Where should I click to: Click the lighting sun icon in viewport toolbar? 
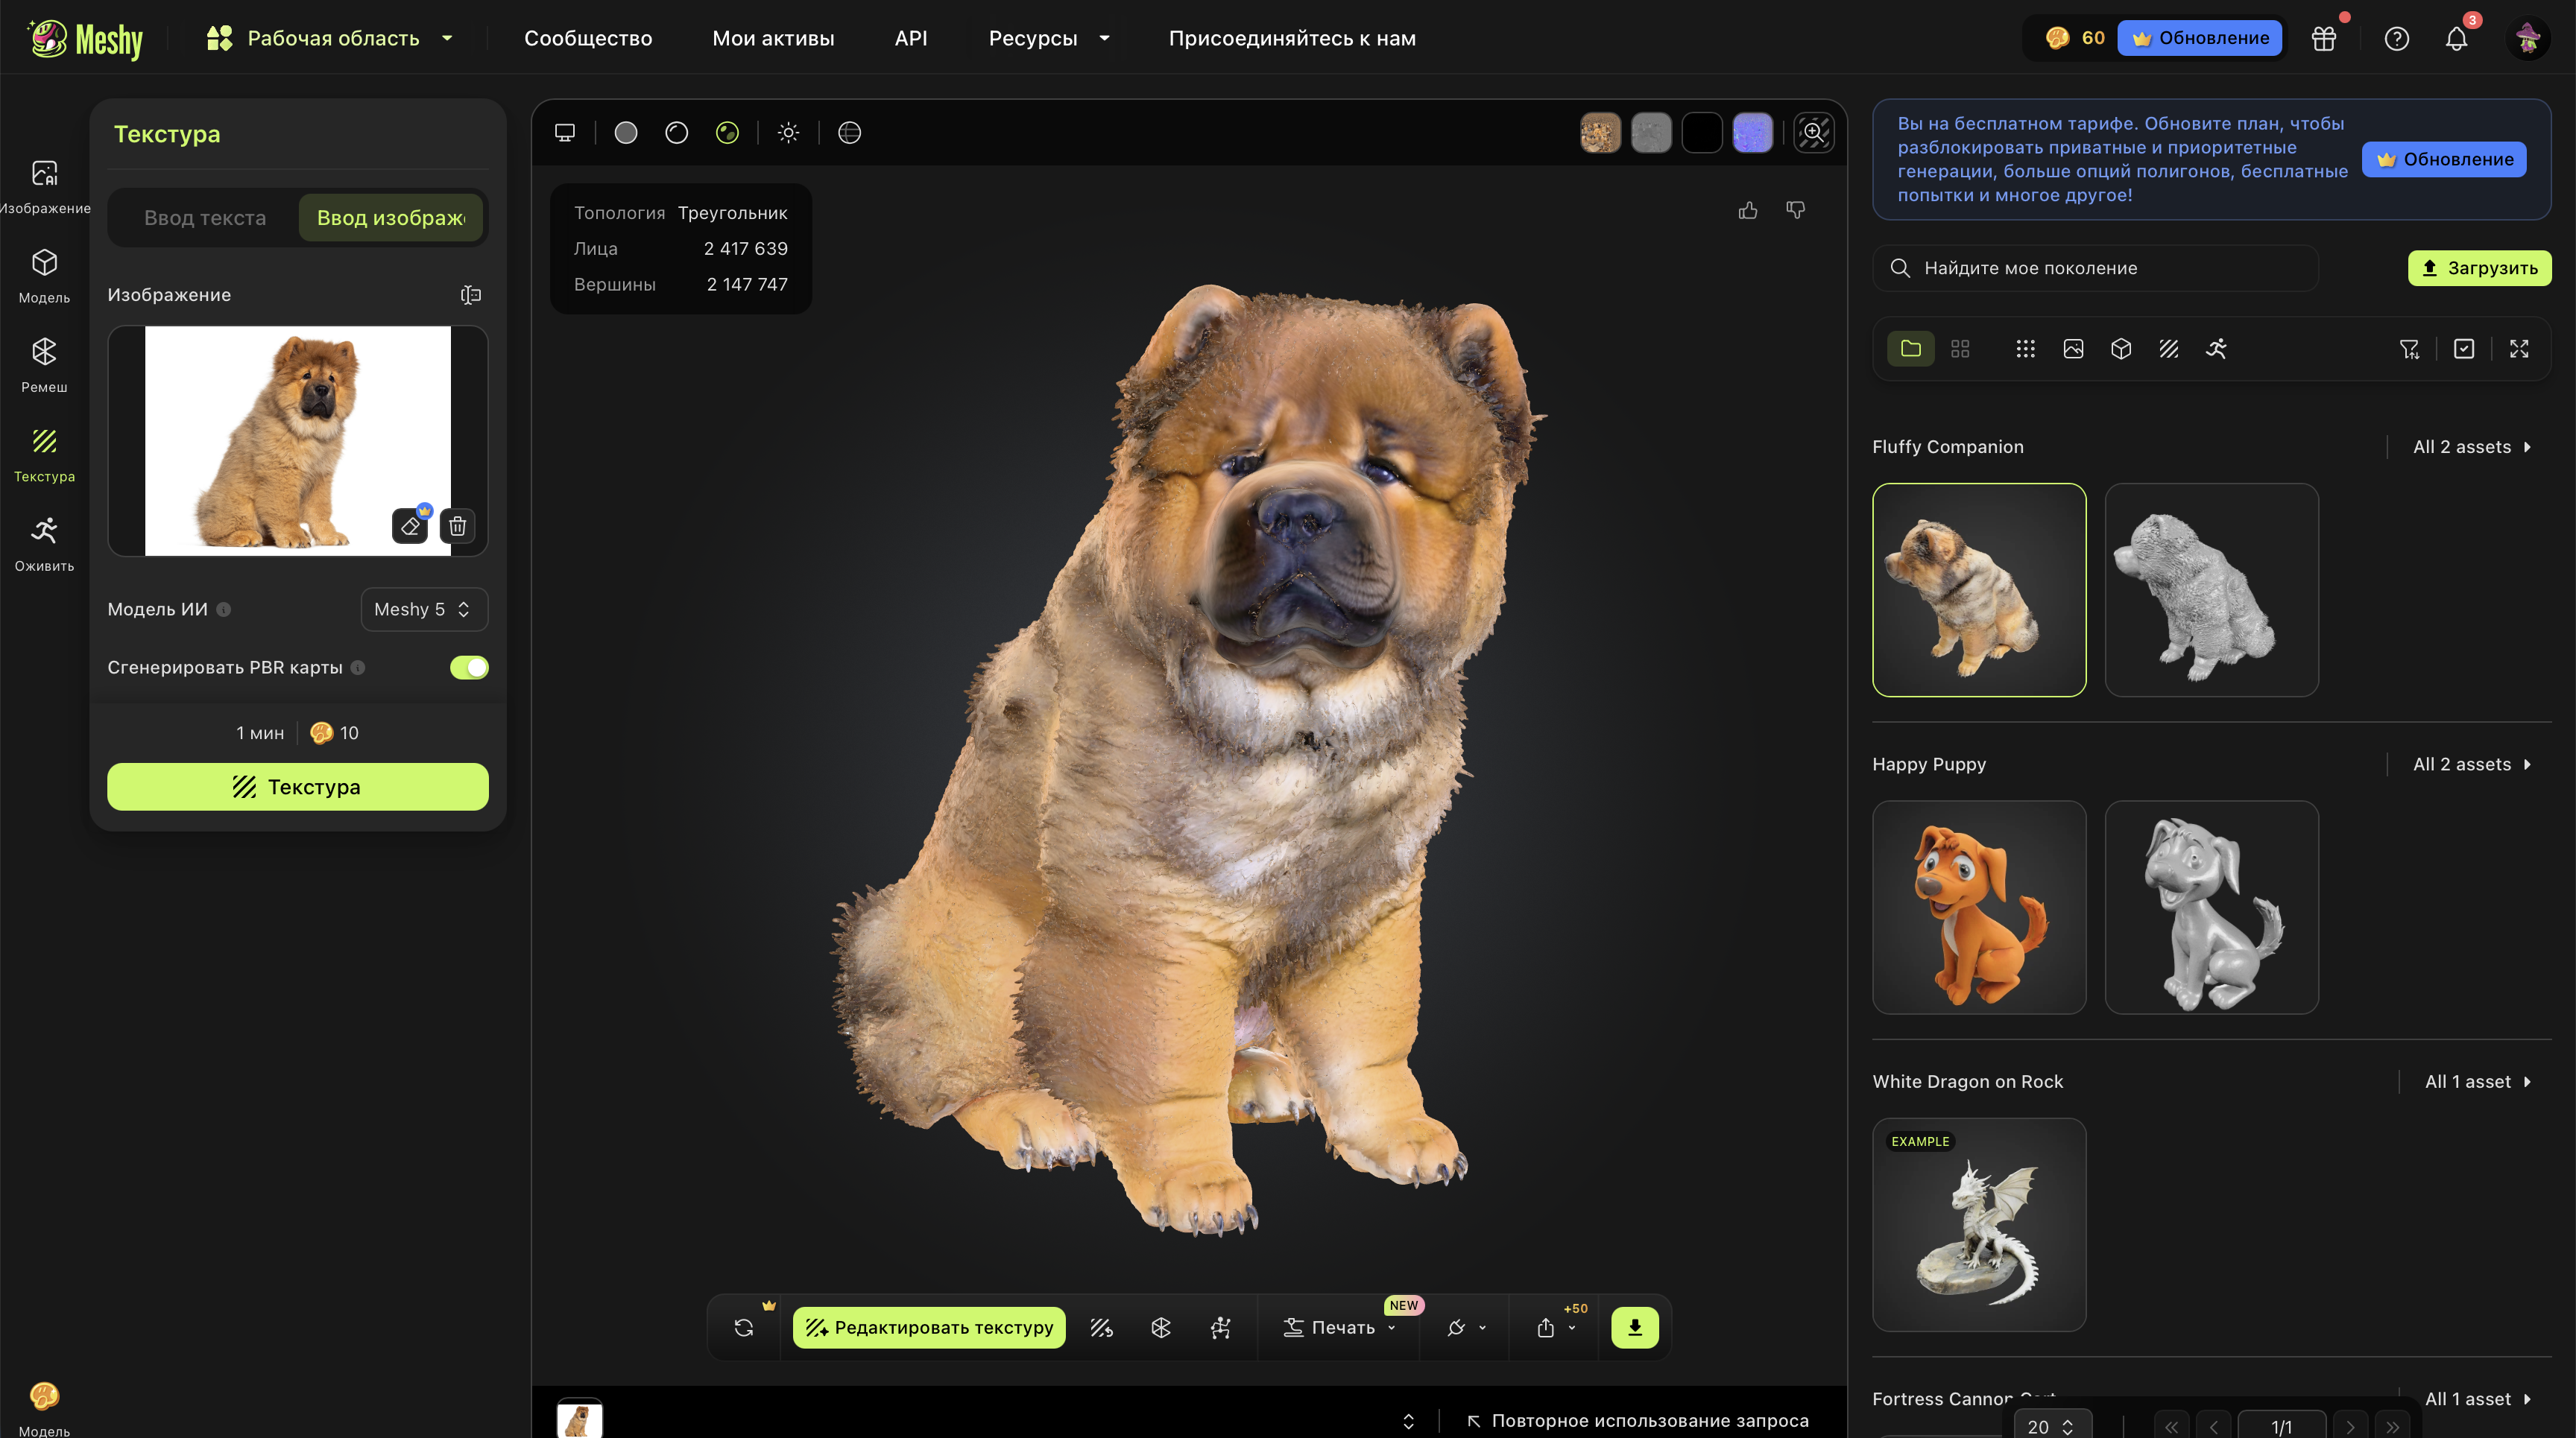pyautogui.click(x=788, y=133)
